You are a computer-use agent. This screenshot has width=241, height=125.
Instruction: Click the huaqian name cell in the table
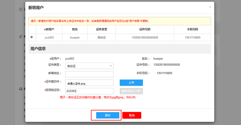pos(75,37)
